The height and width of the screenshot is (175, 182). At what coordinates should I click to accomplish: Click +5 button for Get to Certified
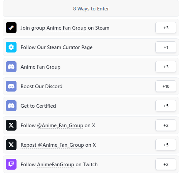166,106
